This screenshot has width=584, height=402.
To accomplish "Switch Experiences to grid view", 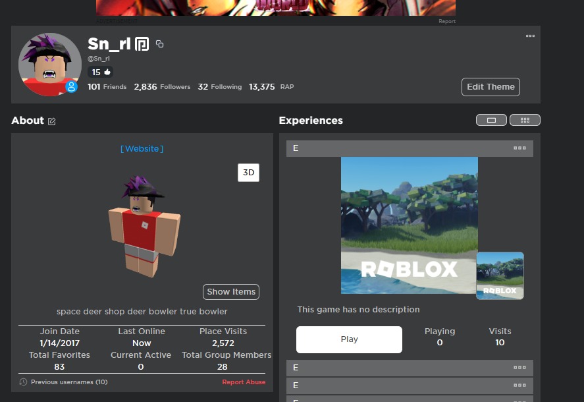I will coord(525,120).
